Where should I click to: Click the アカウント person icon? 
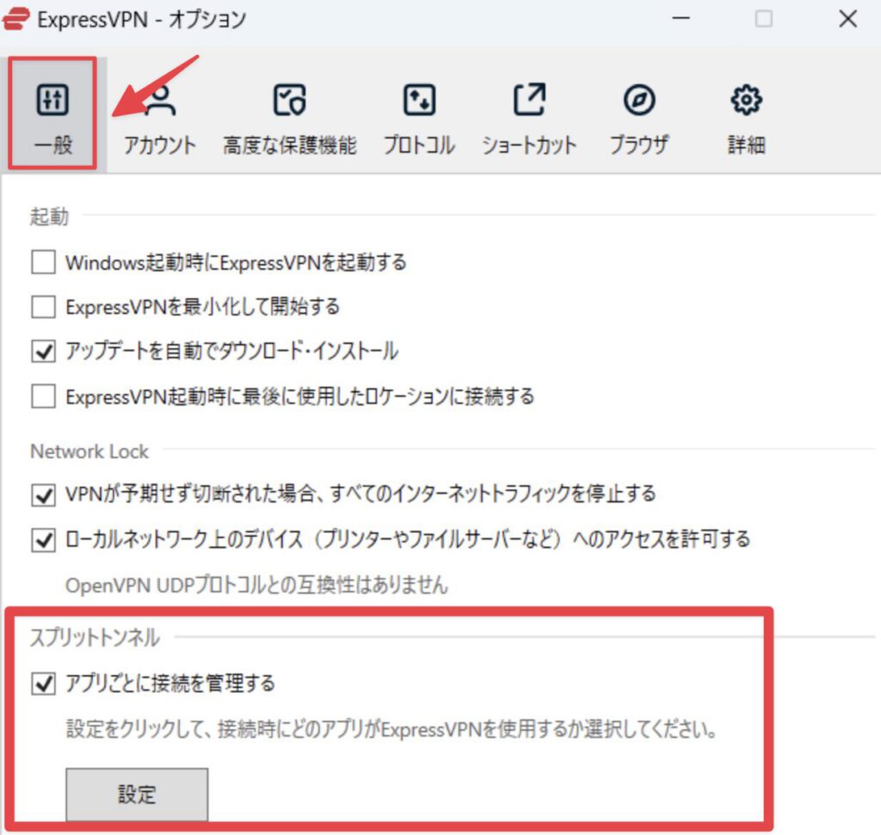coord(160,98)
